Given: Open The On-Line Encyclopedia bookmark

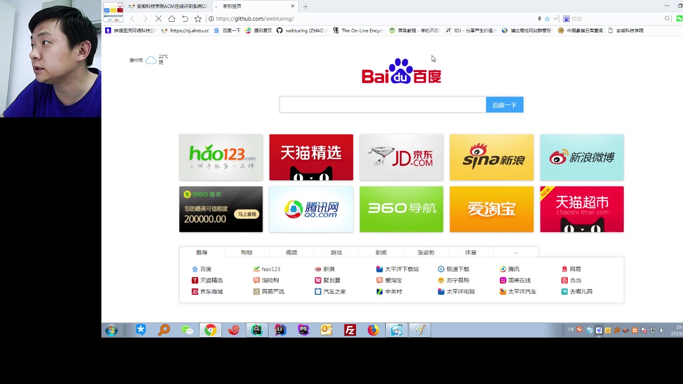Looking at the screenshot, I should 358,30.
